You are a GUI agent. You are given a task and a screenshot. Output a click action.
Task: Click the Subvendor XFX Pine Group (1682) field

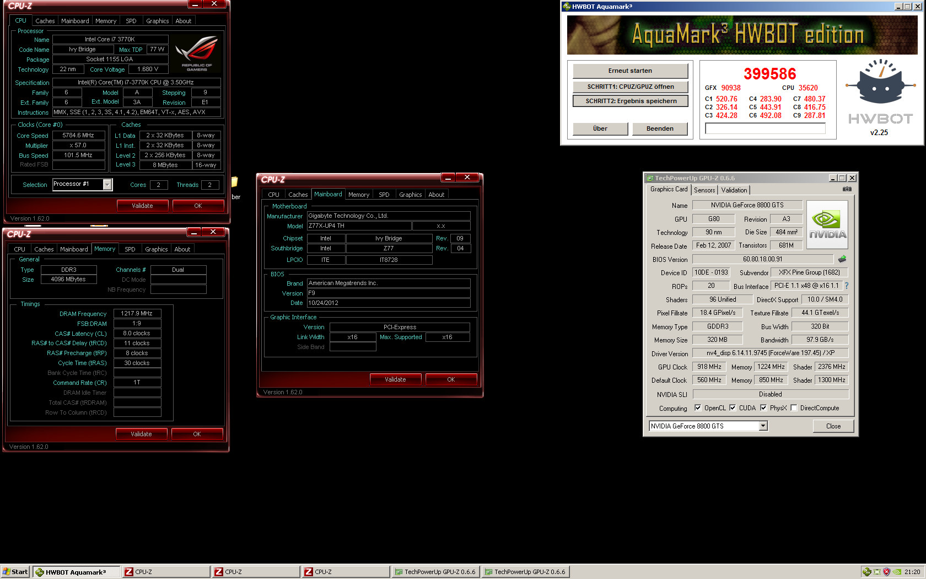pos(810,272)
